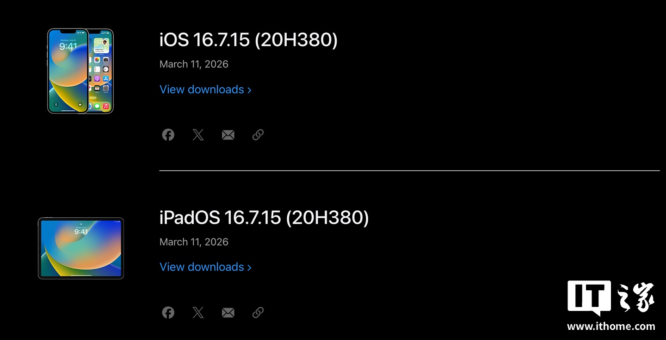Share iPadOS 16.7.15 on Facebook
The image size is (666, 340).
[168, 312]
